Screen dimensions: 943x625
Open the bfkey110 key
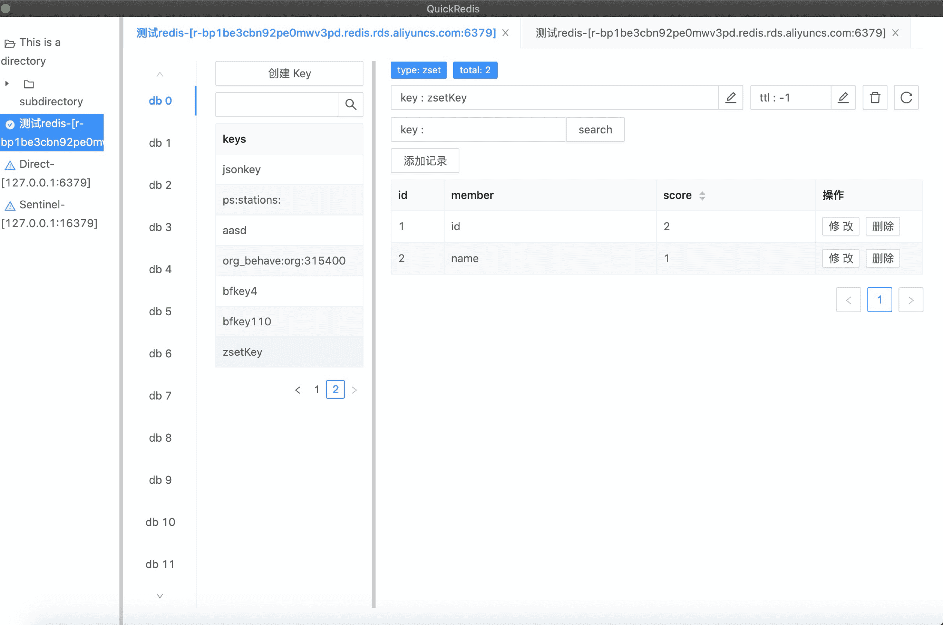289,322
